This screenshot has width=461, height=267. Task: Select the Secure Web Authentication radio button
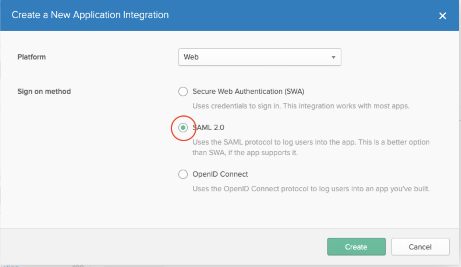point(183,92)
